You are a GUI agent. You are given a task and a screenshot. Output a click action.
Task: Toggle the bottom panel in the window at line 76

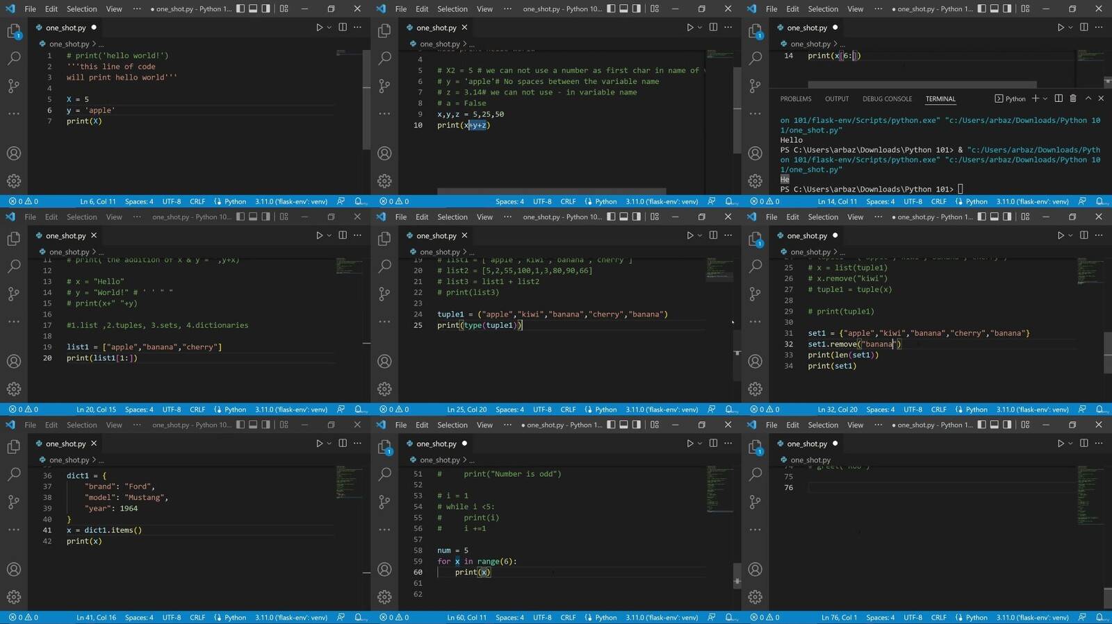point(995,425)
